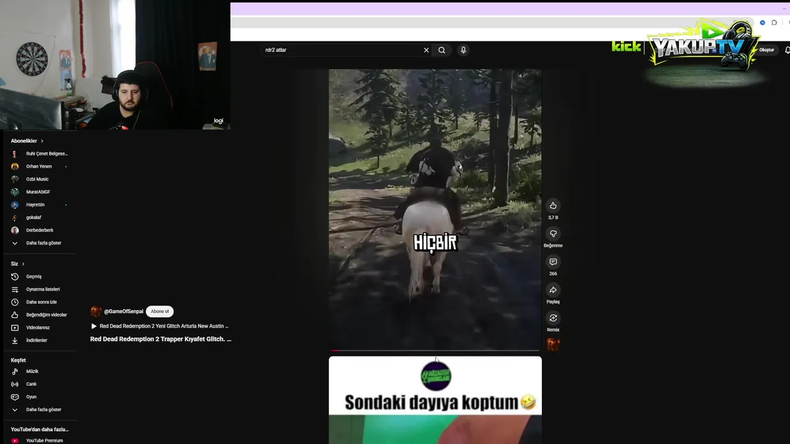Open the notifications bell icon
This screenshot has width=790, height=444.
787,50
